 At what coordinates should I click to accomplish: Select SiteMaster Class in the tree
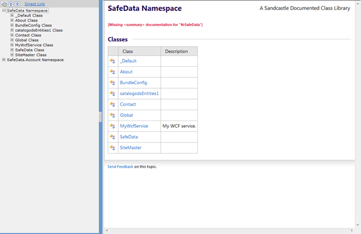point(31,55)
